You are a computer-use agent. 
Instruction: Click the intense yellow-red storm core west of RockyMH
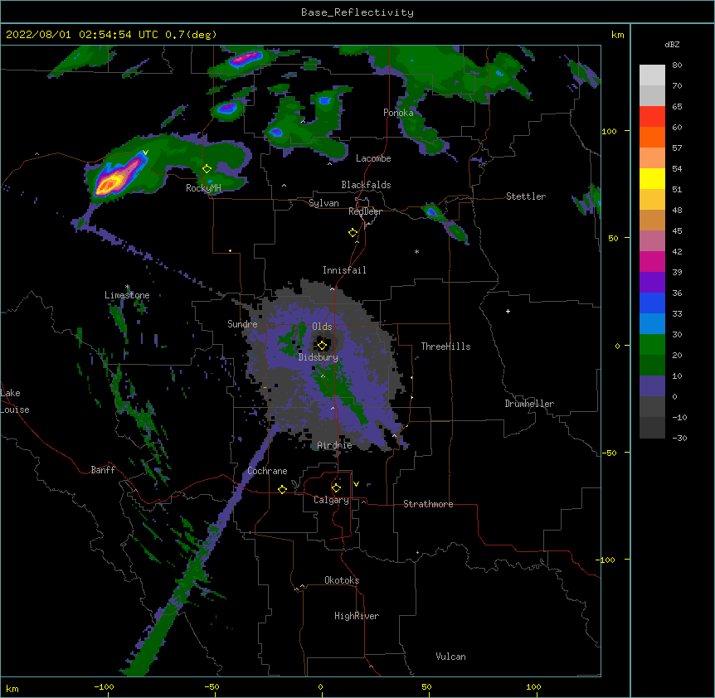109,184
